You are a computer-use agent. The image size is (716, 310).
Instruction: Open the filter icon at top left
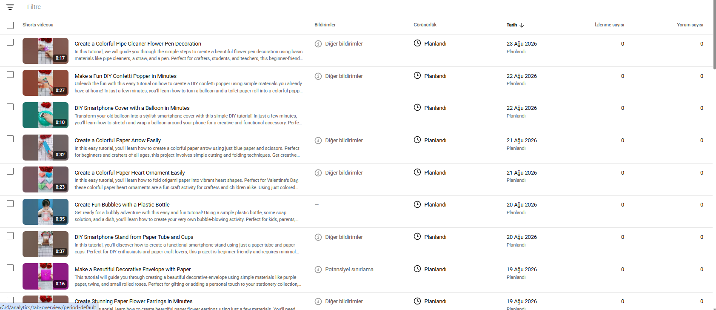click(10, 7)
